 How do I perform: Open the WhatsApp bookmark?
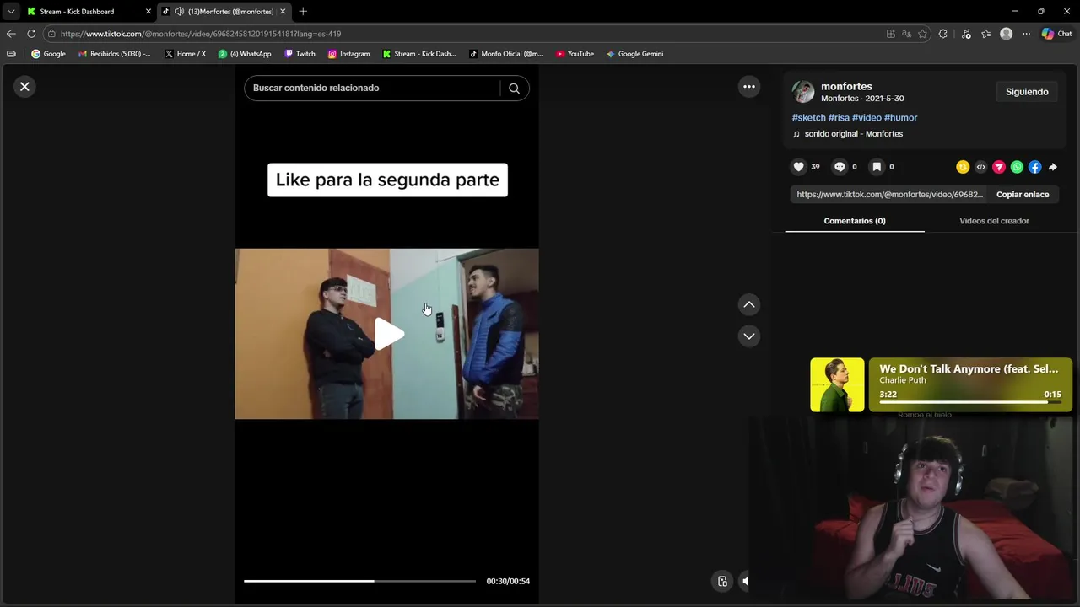245,54
